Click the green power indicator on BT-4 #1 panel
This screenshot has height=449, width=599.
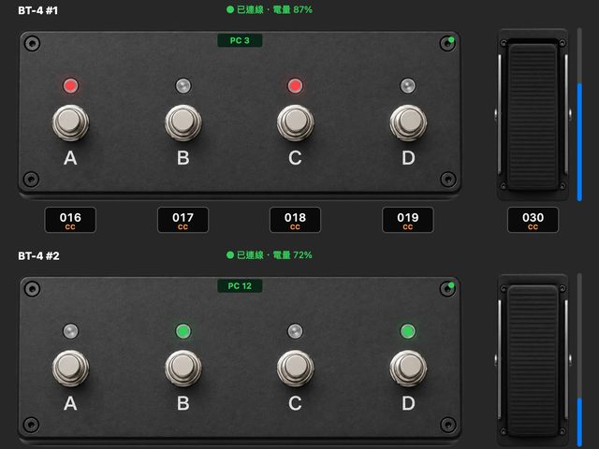[x=451, y=39]
